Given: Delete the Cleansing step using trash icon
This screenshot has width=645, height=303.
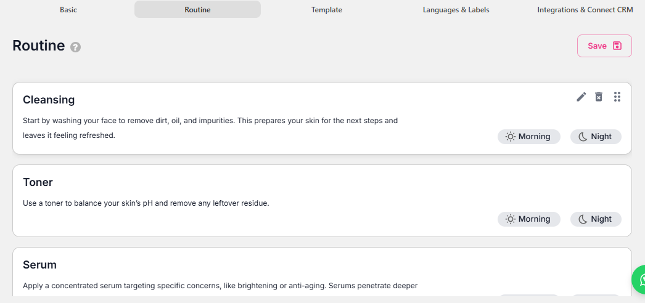Looking at the screenshot, I should click(x=598, y=97).
